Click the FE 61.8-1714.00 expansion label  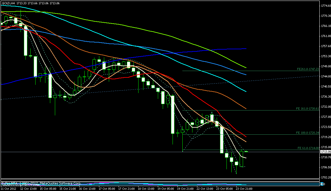point(308,148)
